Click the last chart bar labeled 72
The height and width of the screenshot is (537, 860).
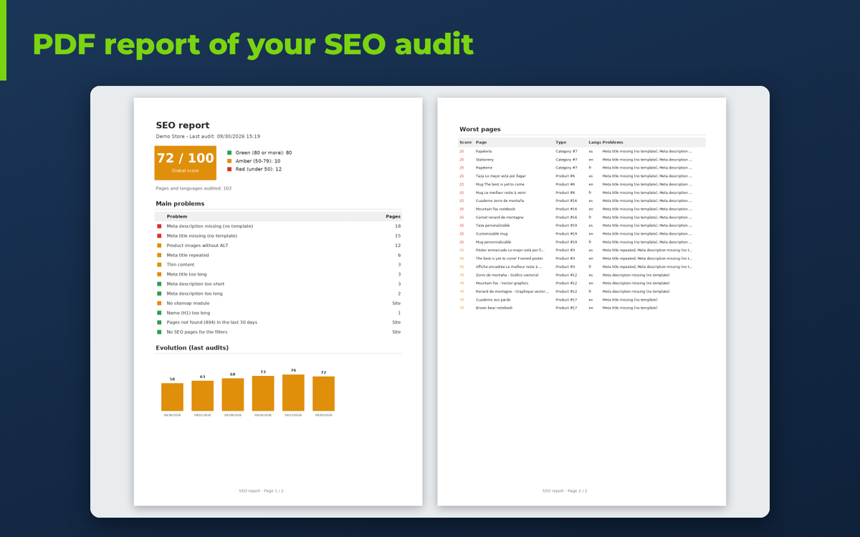coord(323,394)
